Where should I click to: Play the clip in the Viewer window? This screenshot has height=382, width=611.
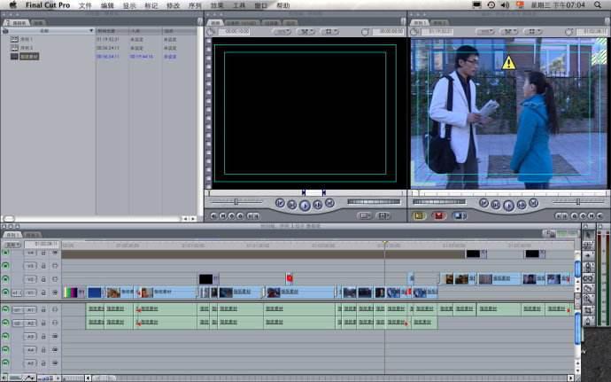tap(305, 205)
